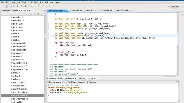The width and height of the screenshot is (184, 103).
Task: Open the External Tools dropdown arrow
Action: [27, 6]
